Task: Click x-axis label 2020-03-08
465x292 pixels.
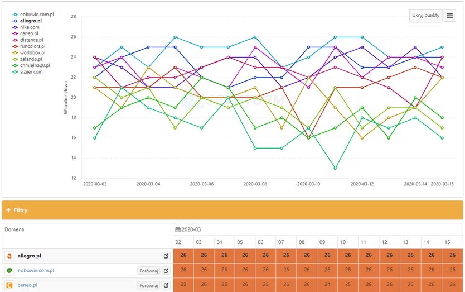Action: coord(255,184)
